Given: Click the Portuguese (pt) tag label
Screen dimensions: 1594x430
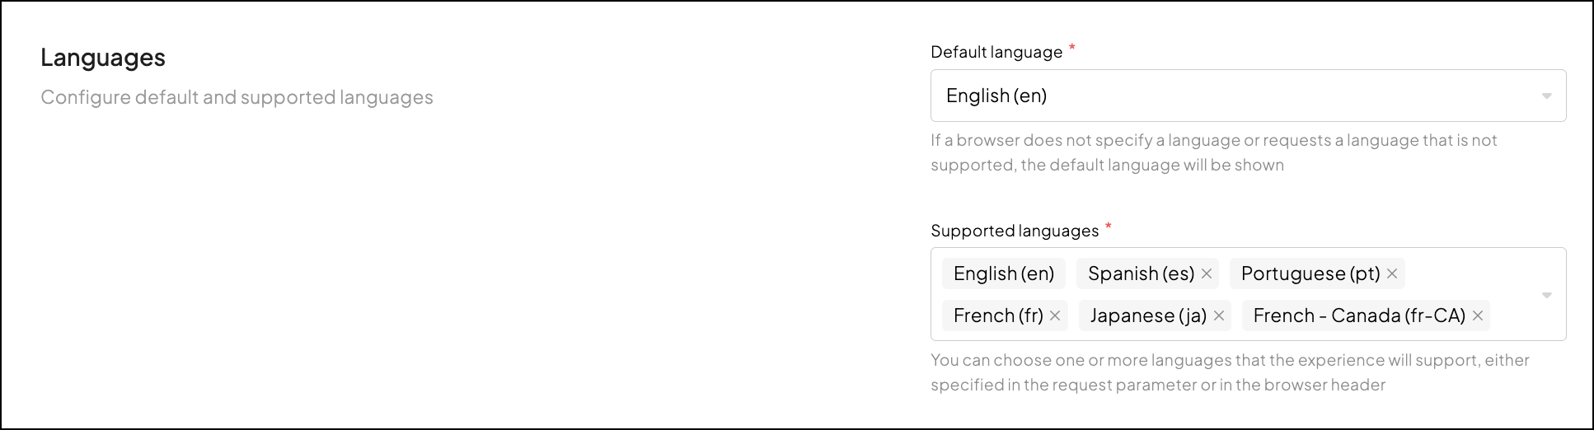Looking at the screenshot, I should point(1310,273).
